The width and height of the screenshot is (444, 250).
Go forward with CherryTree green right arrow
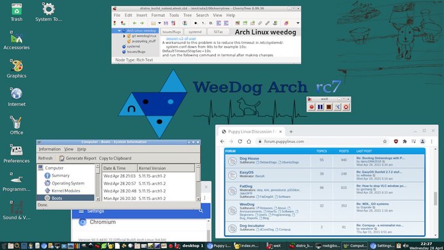[x=142, y=23]
